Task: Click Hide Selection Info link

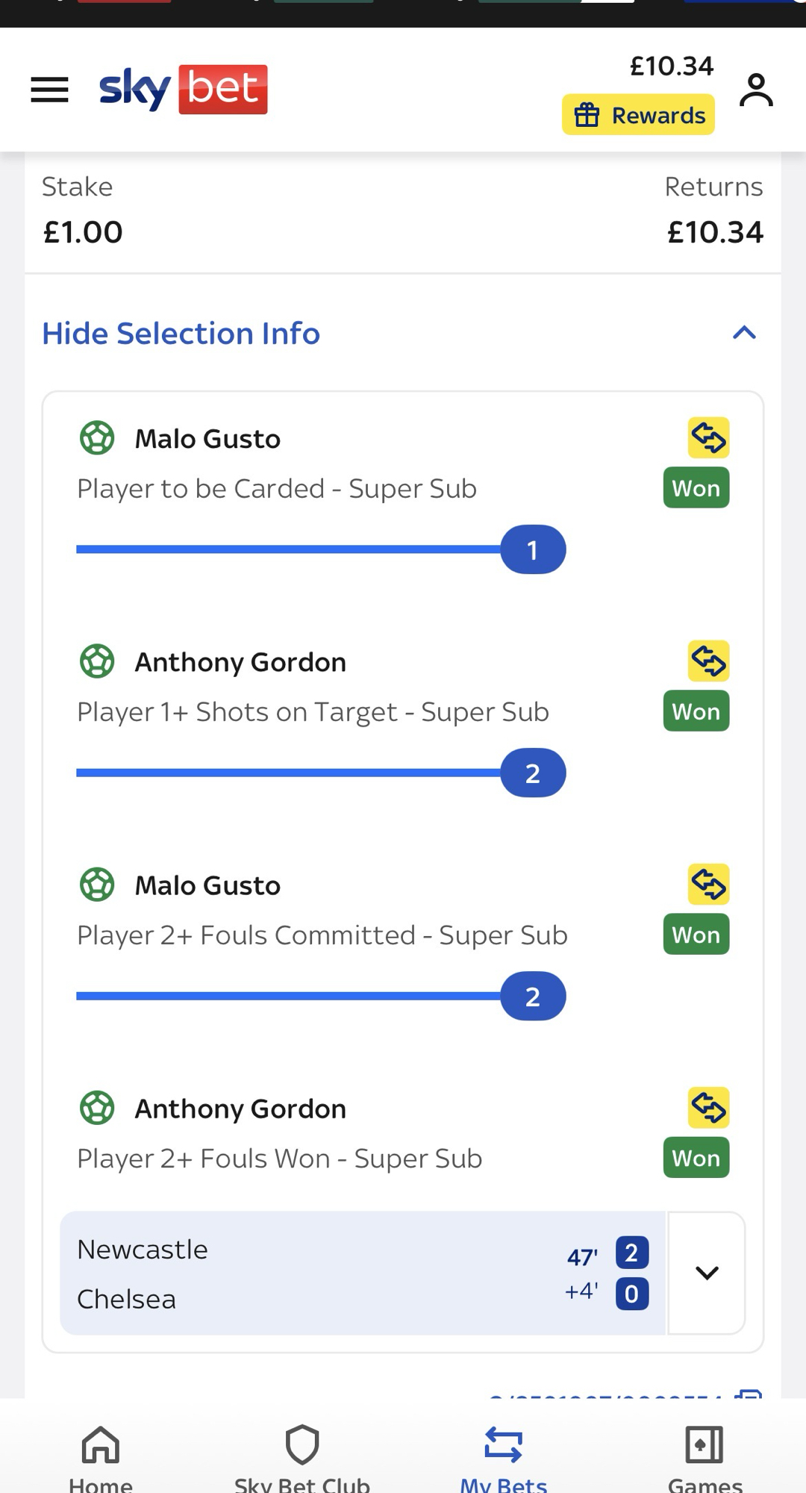Action: tap(181, 334)
